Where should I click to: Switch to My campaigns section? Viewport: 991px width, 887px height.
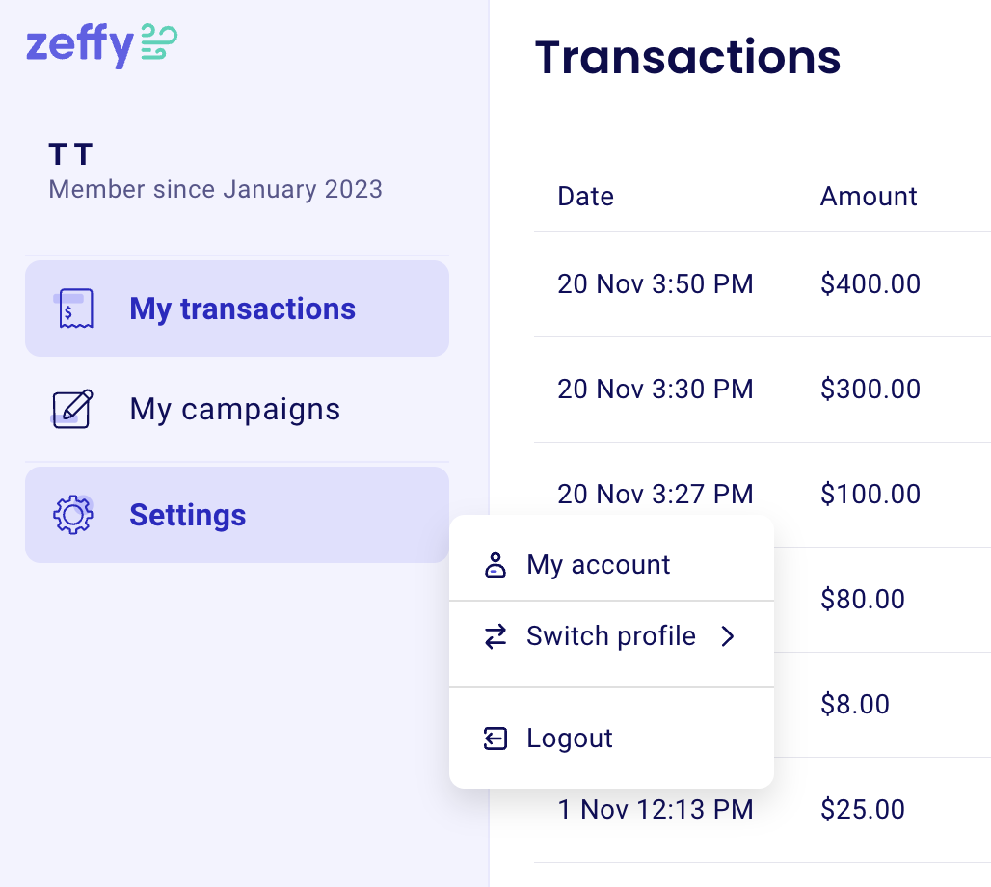tap(234, 409)
